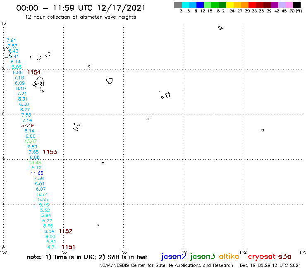Viewport: 306px width, 269px height.
Task: Click the longitude axis label 156
Action: pos(123,252)
